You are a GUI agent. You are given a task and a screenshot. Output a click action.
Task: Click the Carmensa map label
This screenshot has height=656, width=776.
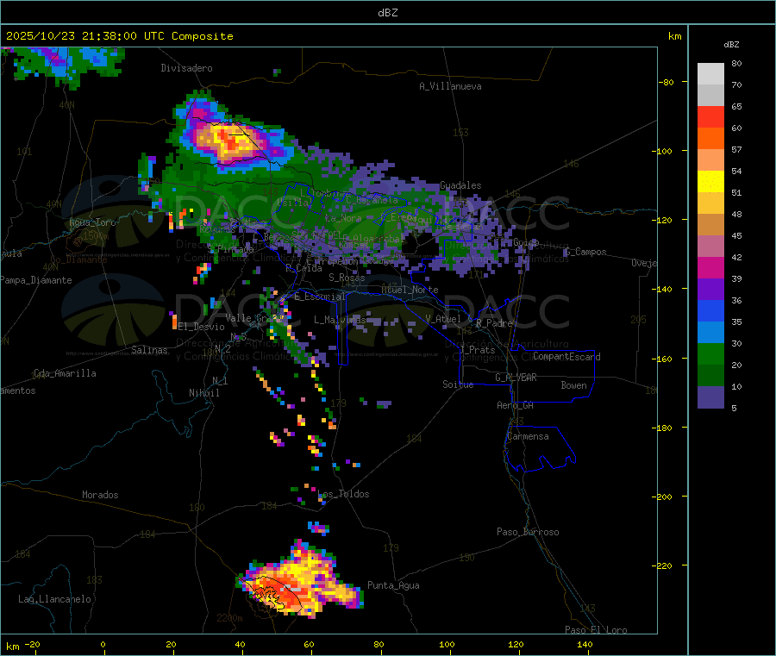528,436
